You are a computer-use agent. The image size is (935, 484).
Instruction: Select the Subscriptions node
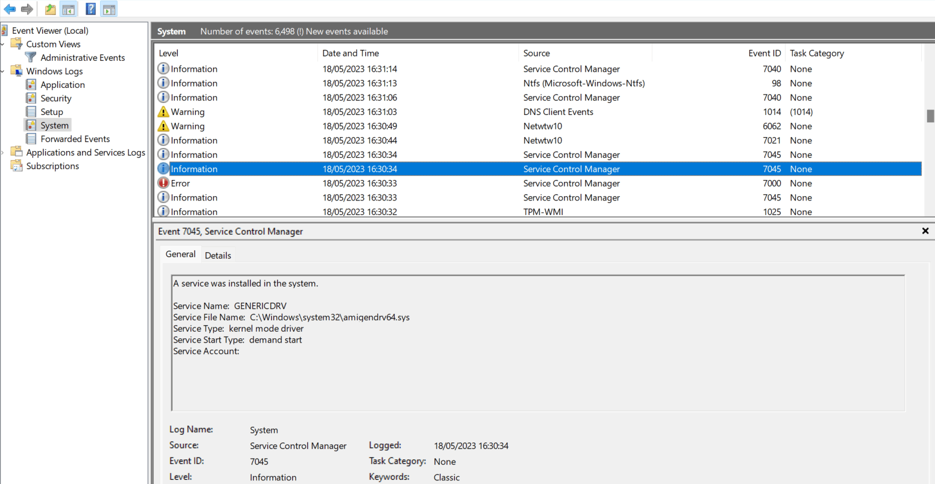coord(52,166)
